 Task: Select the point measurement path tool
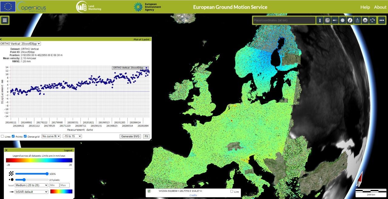pos(373,20)
